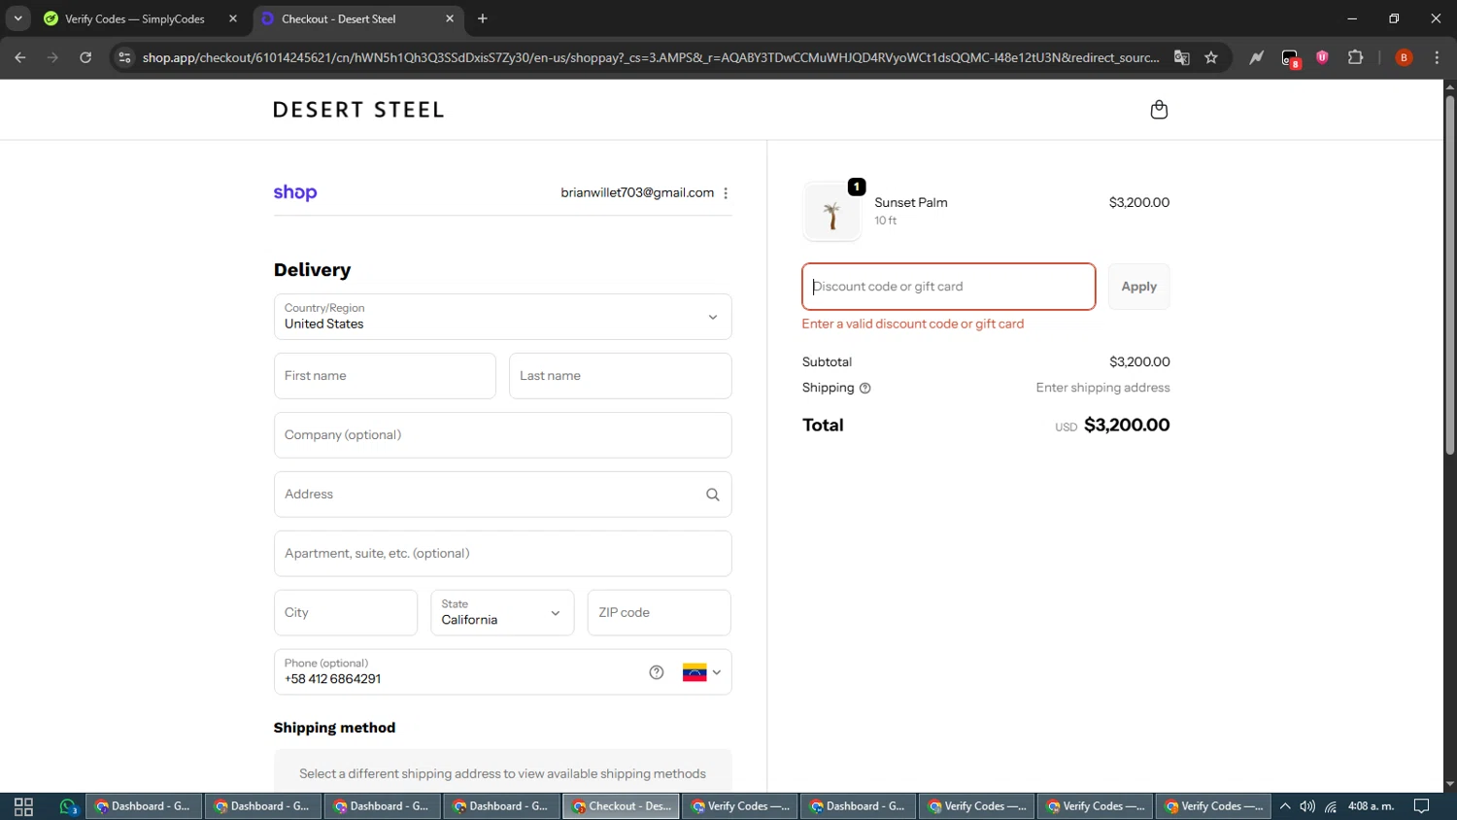Bookmark this page with the star icon
The width and height of the screenshot is (1457, 820).
[x=1211, y=57]
